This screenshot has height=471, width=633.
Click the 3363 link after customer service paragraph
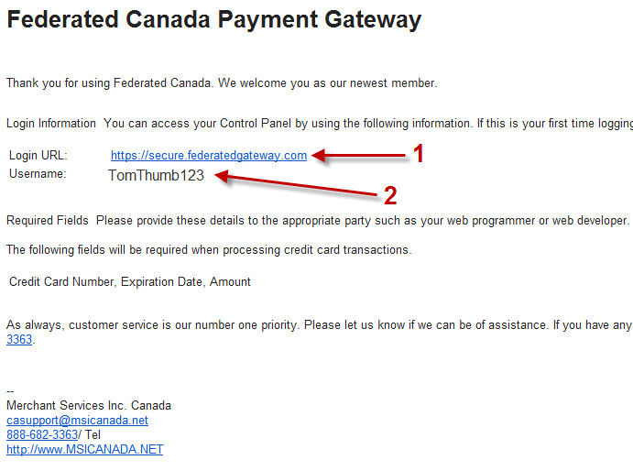pyautogui.click(x=19, y=339)
